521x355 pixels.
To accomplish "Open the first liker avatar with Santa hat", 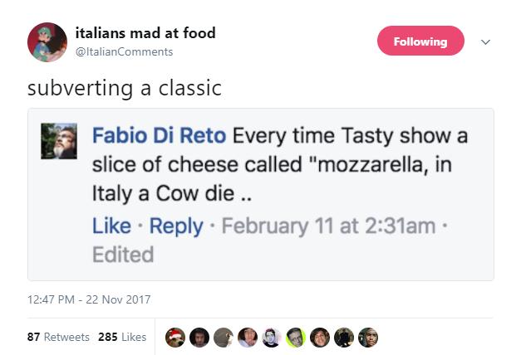I will 175,337.
